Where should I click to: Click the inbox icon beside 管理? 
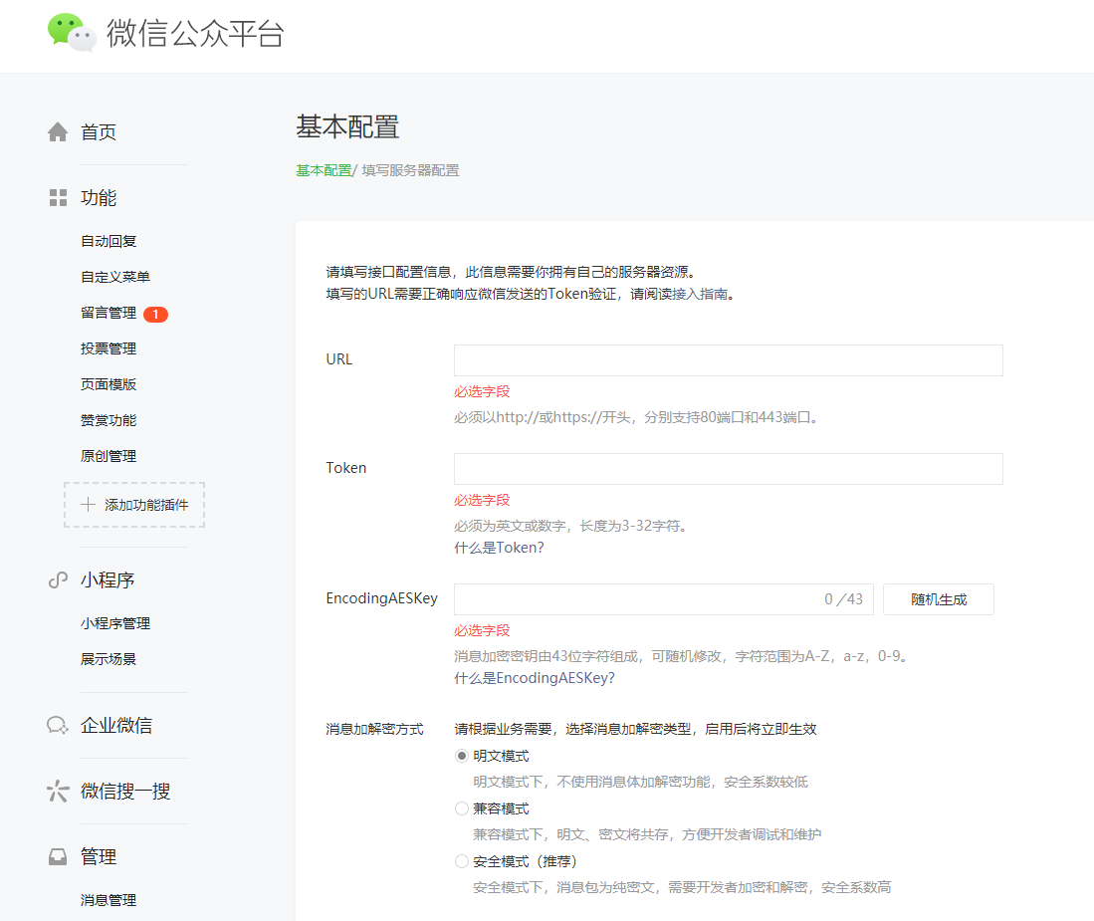coord(58,857)
